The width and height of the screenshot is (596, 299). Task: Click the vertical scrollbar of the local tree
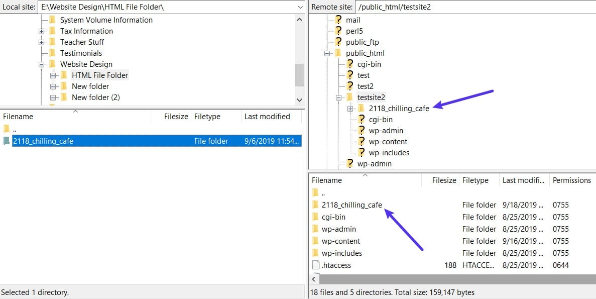300,75
